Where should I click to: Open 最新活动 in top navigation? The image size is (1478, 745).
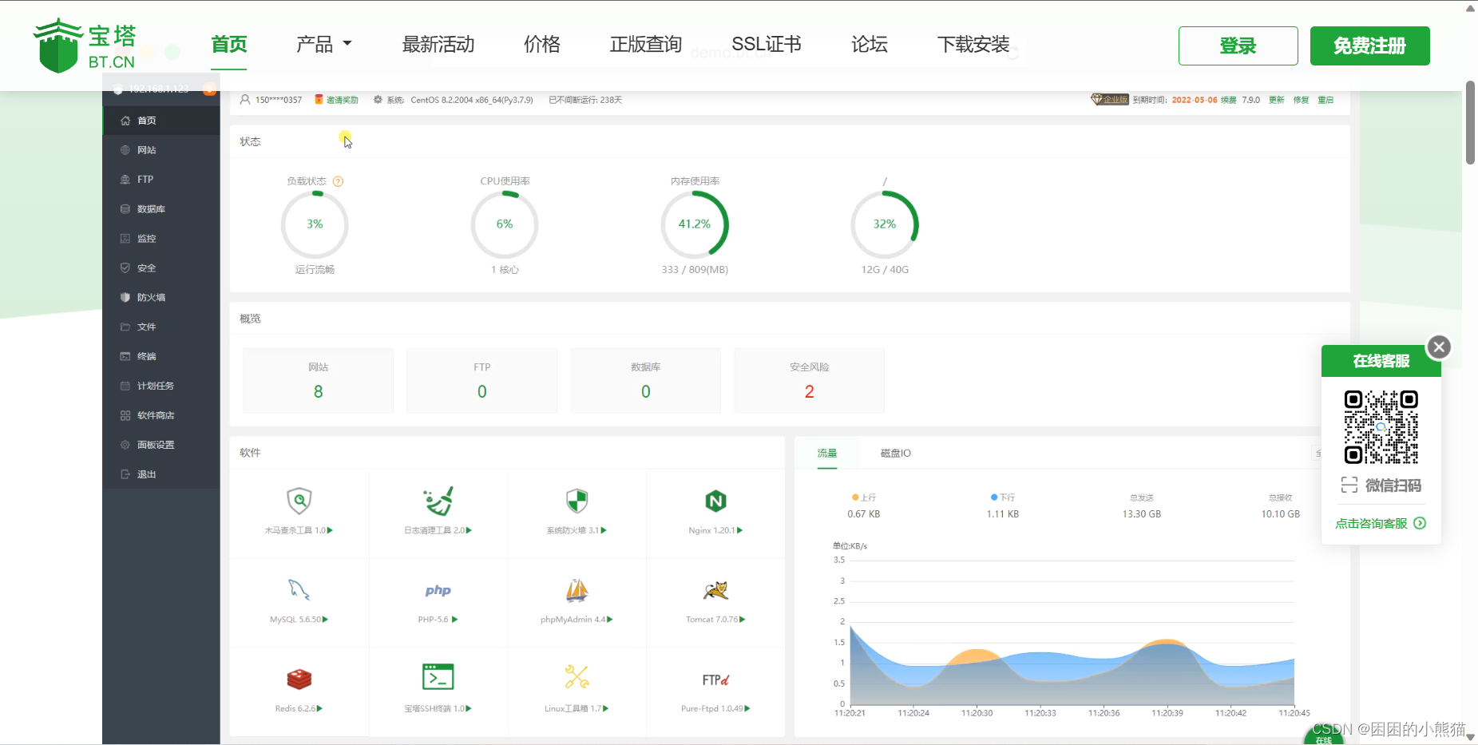click(x=438, y=45)
